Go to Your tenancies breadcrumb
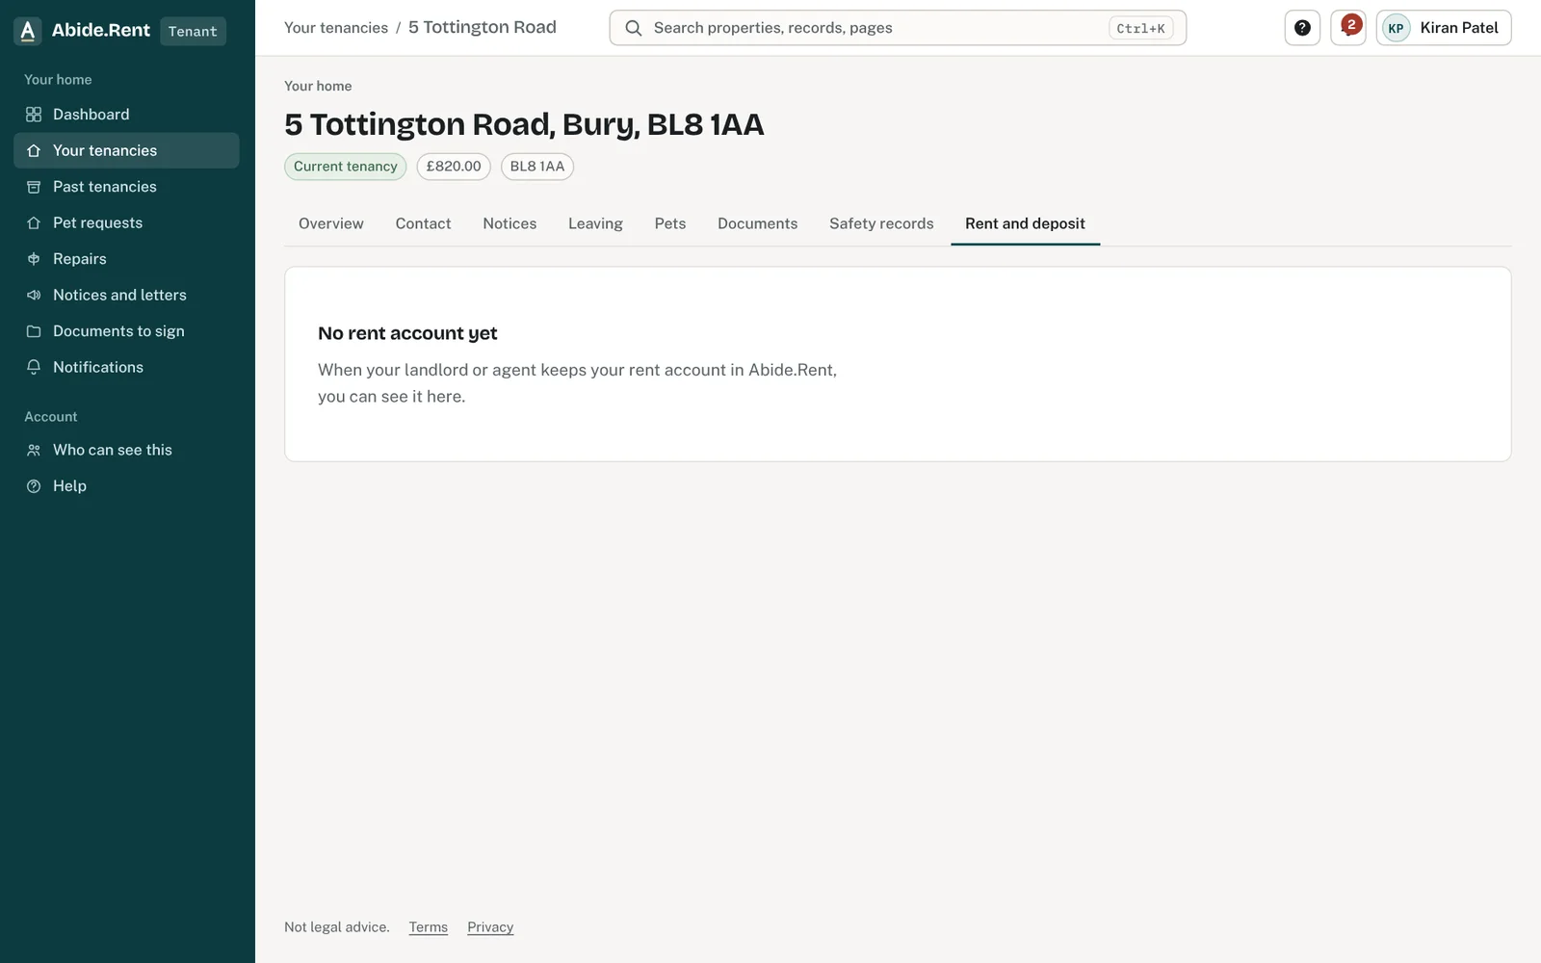This screenshot has width=1541, height=963. pos(336,28)
